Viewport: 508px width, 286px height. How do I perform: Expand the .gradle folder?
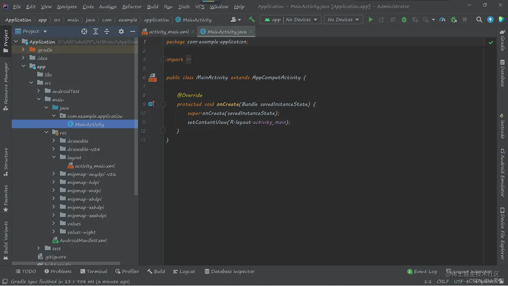[x=23, y=49]
